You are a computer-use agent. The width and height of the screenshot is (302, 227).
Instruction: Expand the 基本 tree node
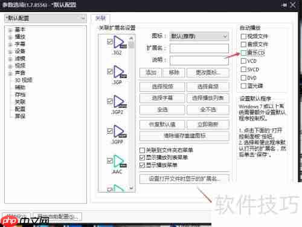(10, 30)
